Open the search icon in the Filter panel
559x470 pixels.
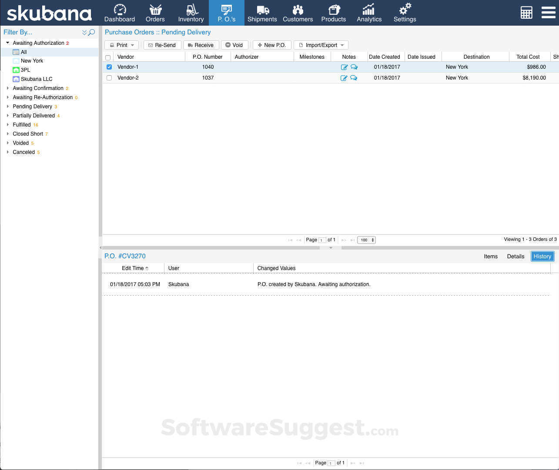[91, 32]
